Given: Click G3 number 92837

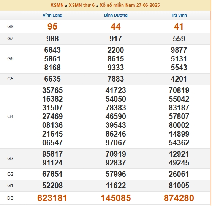Looking at the screenshot, I should pyautogui.click(x=115, y=163).
